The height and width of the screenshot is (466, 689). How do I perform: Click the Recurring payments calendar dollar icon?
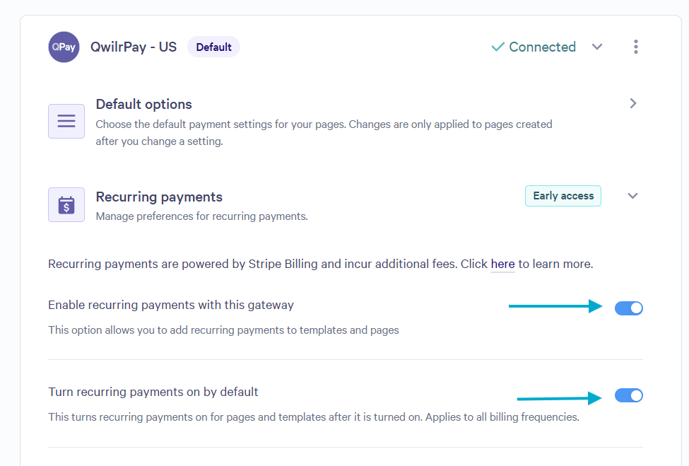point(66,204)
